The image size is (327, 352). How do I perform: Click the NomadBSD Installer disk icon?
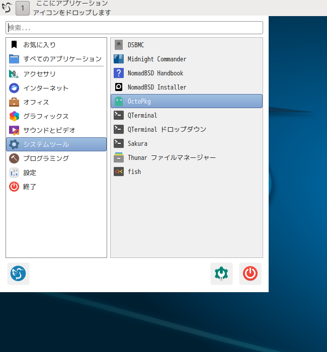(119, 87)
